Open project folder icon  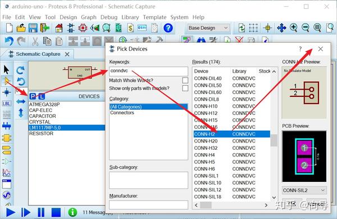point(21,28)
